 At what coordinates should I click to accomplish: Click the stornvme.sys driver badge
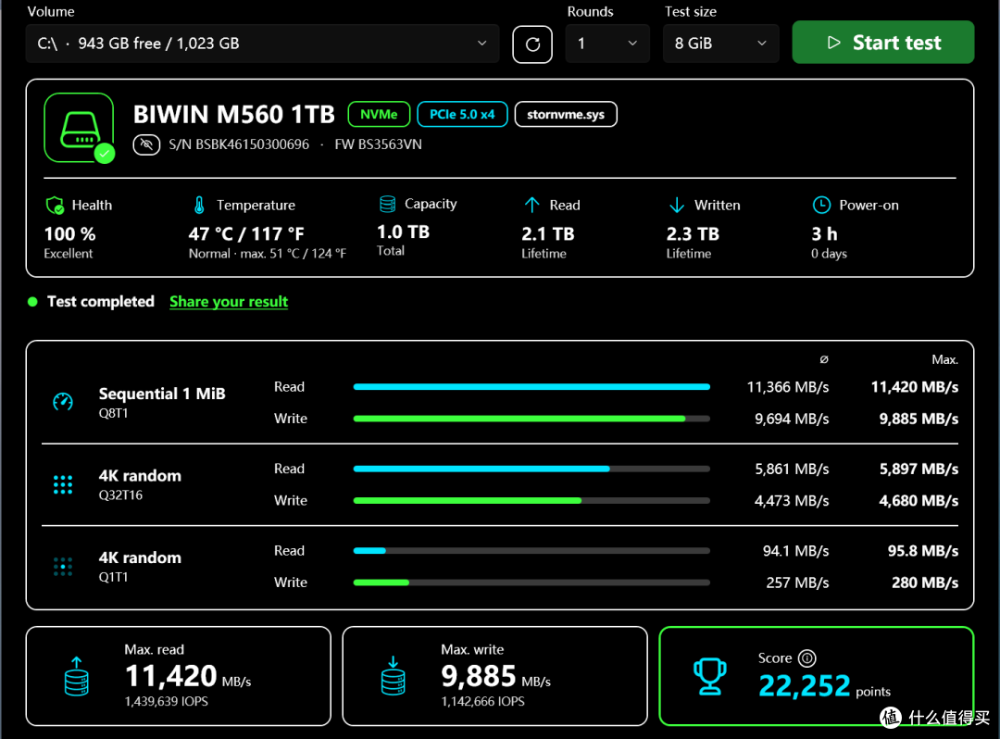[566, 114]
